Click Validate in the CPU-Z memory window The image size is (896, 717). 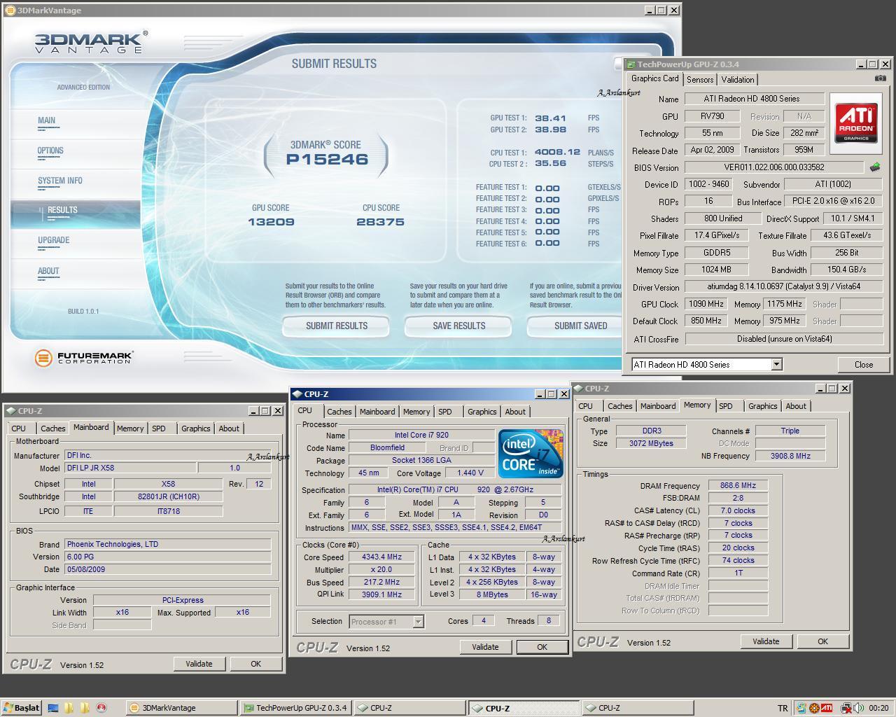coord(766,641)
